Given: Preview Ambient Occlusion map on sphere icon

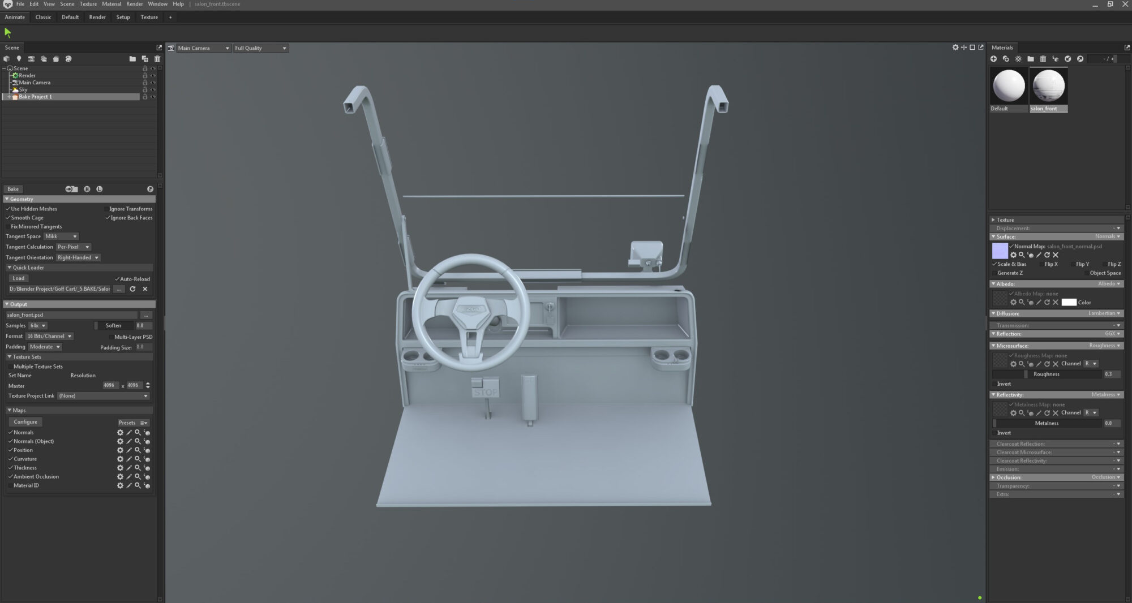Looking at the screenshot, I should click(147, 477).
